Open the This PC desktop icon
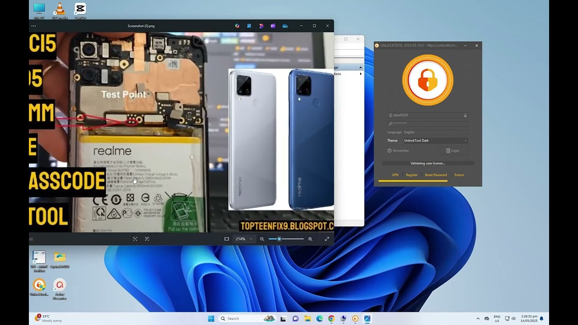The height and width of the screenshot is (325, 578). click(39, 11)
